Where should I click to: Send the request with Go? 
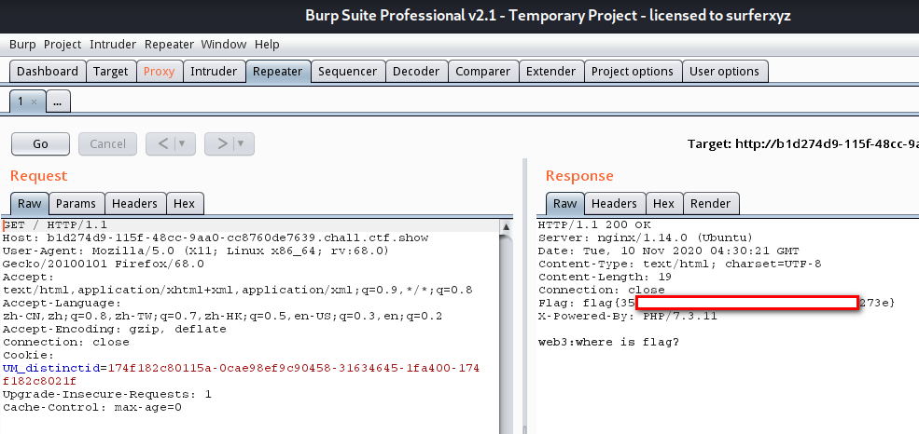[40, 143]
